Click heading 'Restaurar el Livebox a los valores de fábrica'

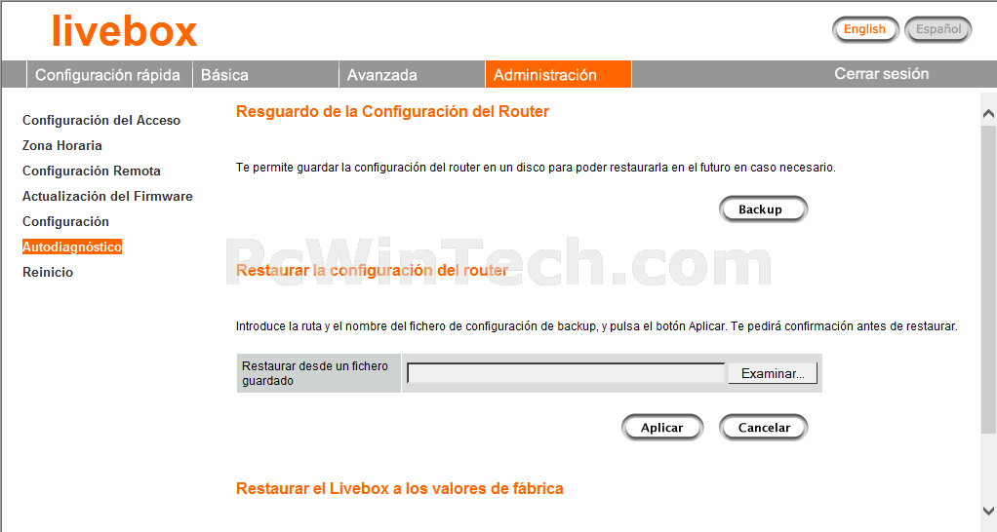point(399,488)
